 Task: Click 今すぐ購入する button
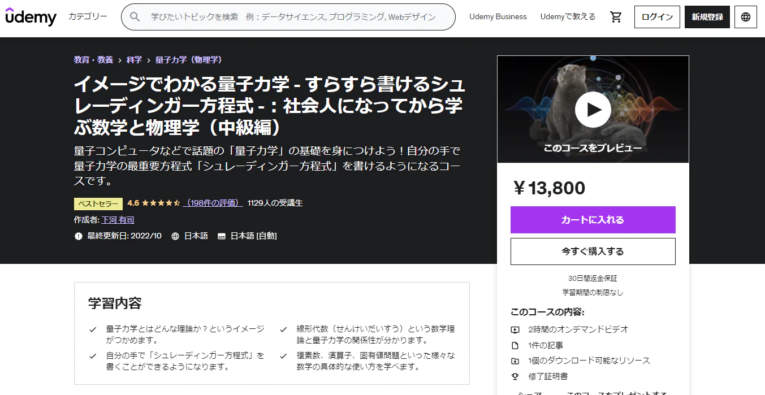tap(593, 251)
